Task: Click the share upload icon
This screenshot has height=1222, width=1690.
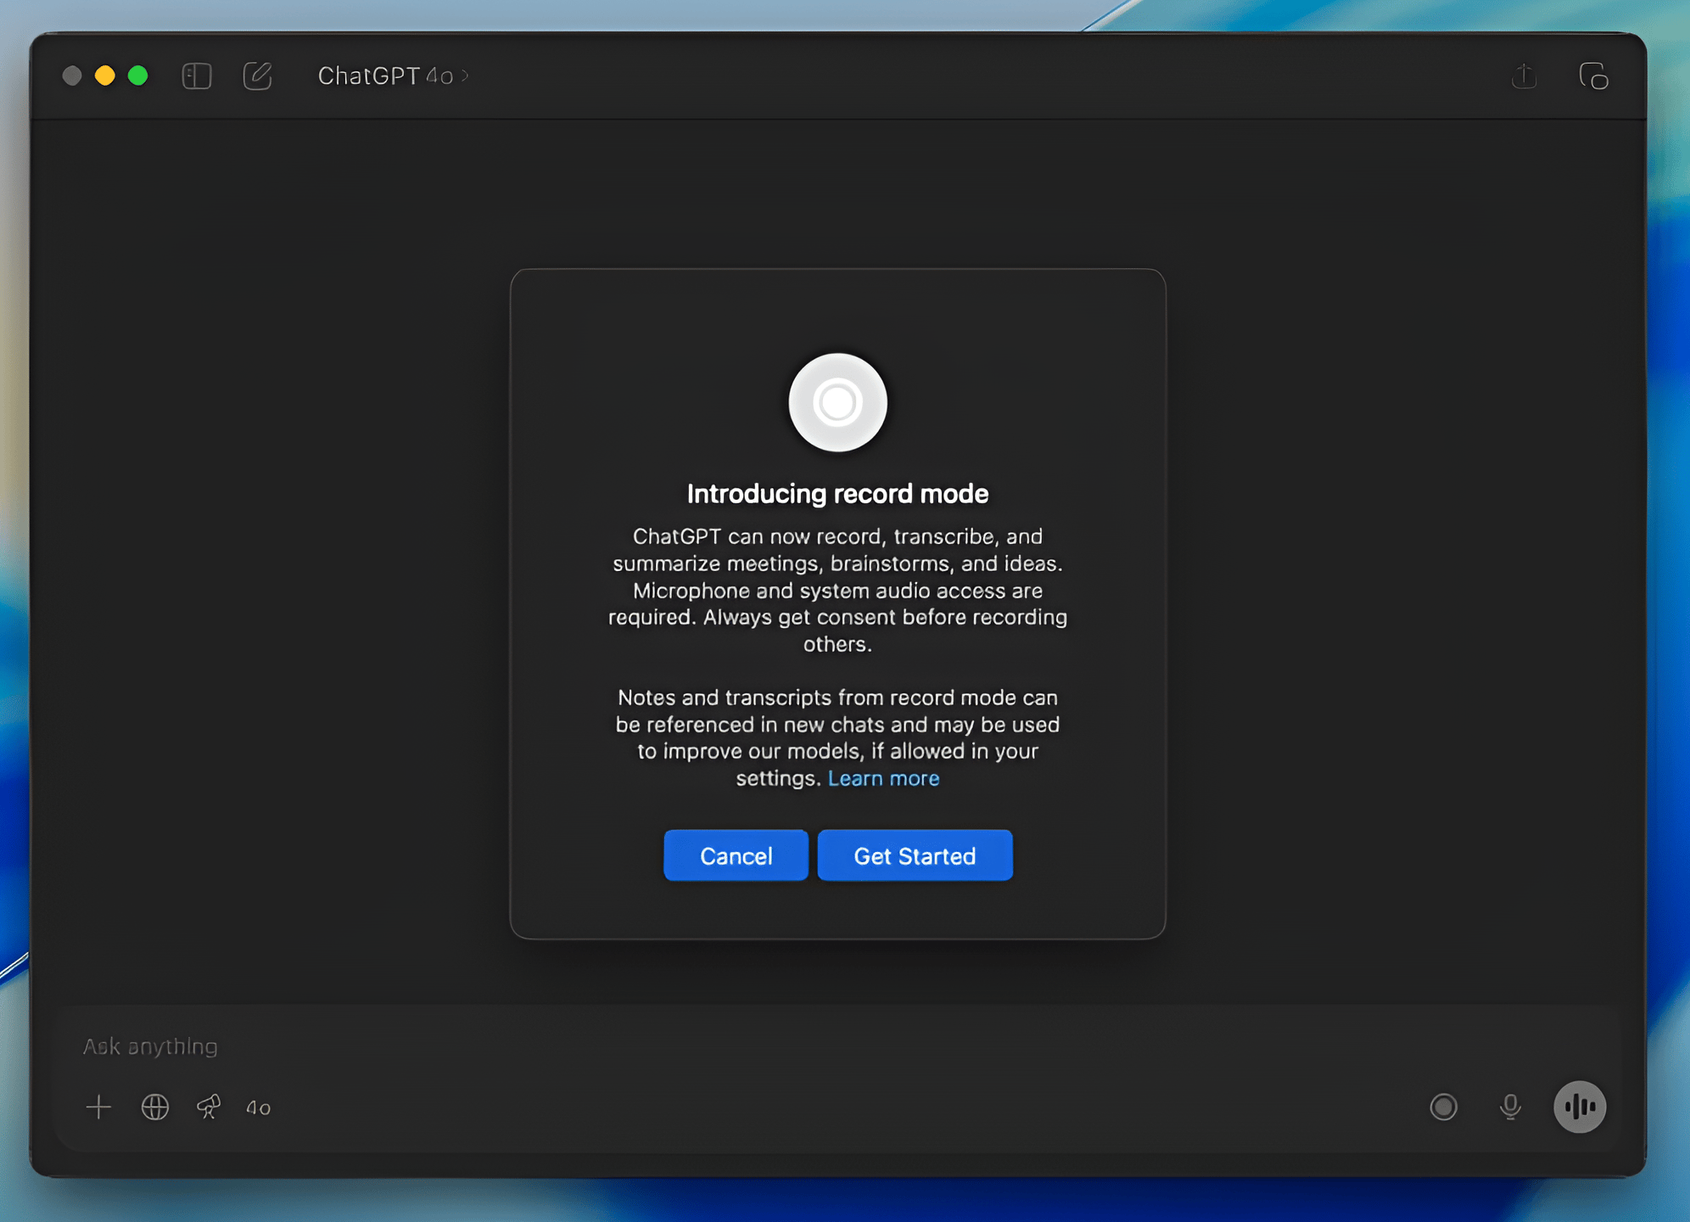Action: [x=1525, y=76]
